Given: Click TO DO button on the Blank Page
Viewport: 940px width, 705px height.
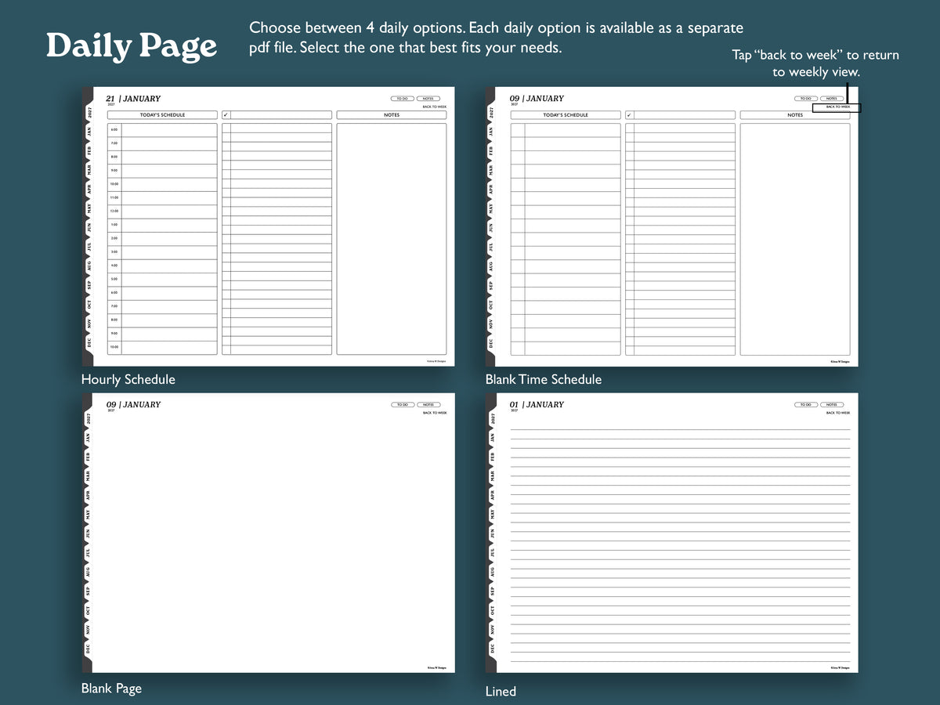Looking at the screenshot, I should point(403,405).
